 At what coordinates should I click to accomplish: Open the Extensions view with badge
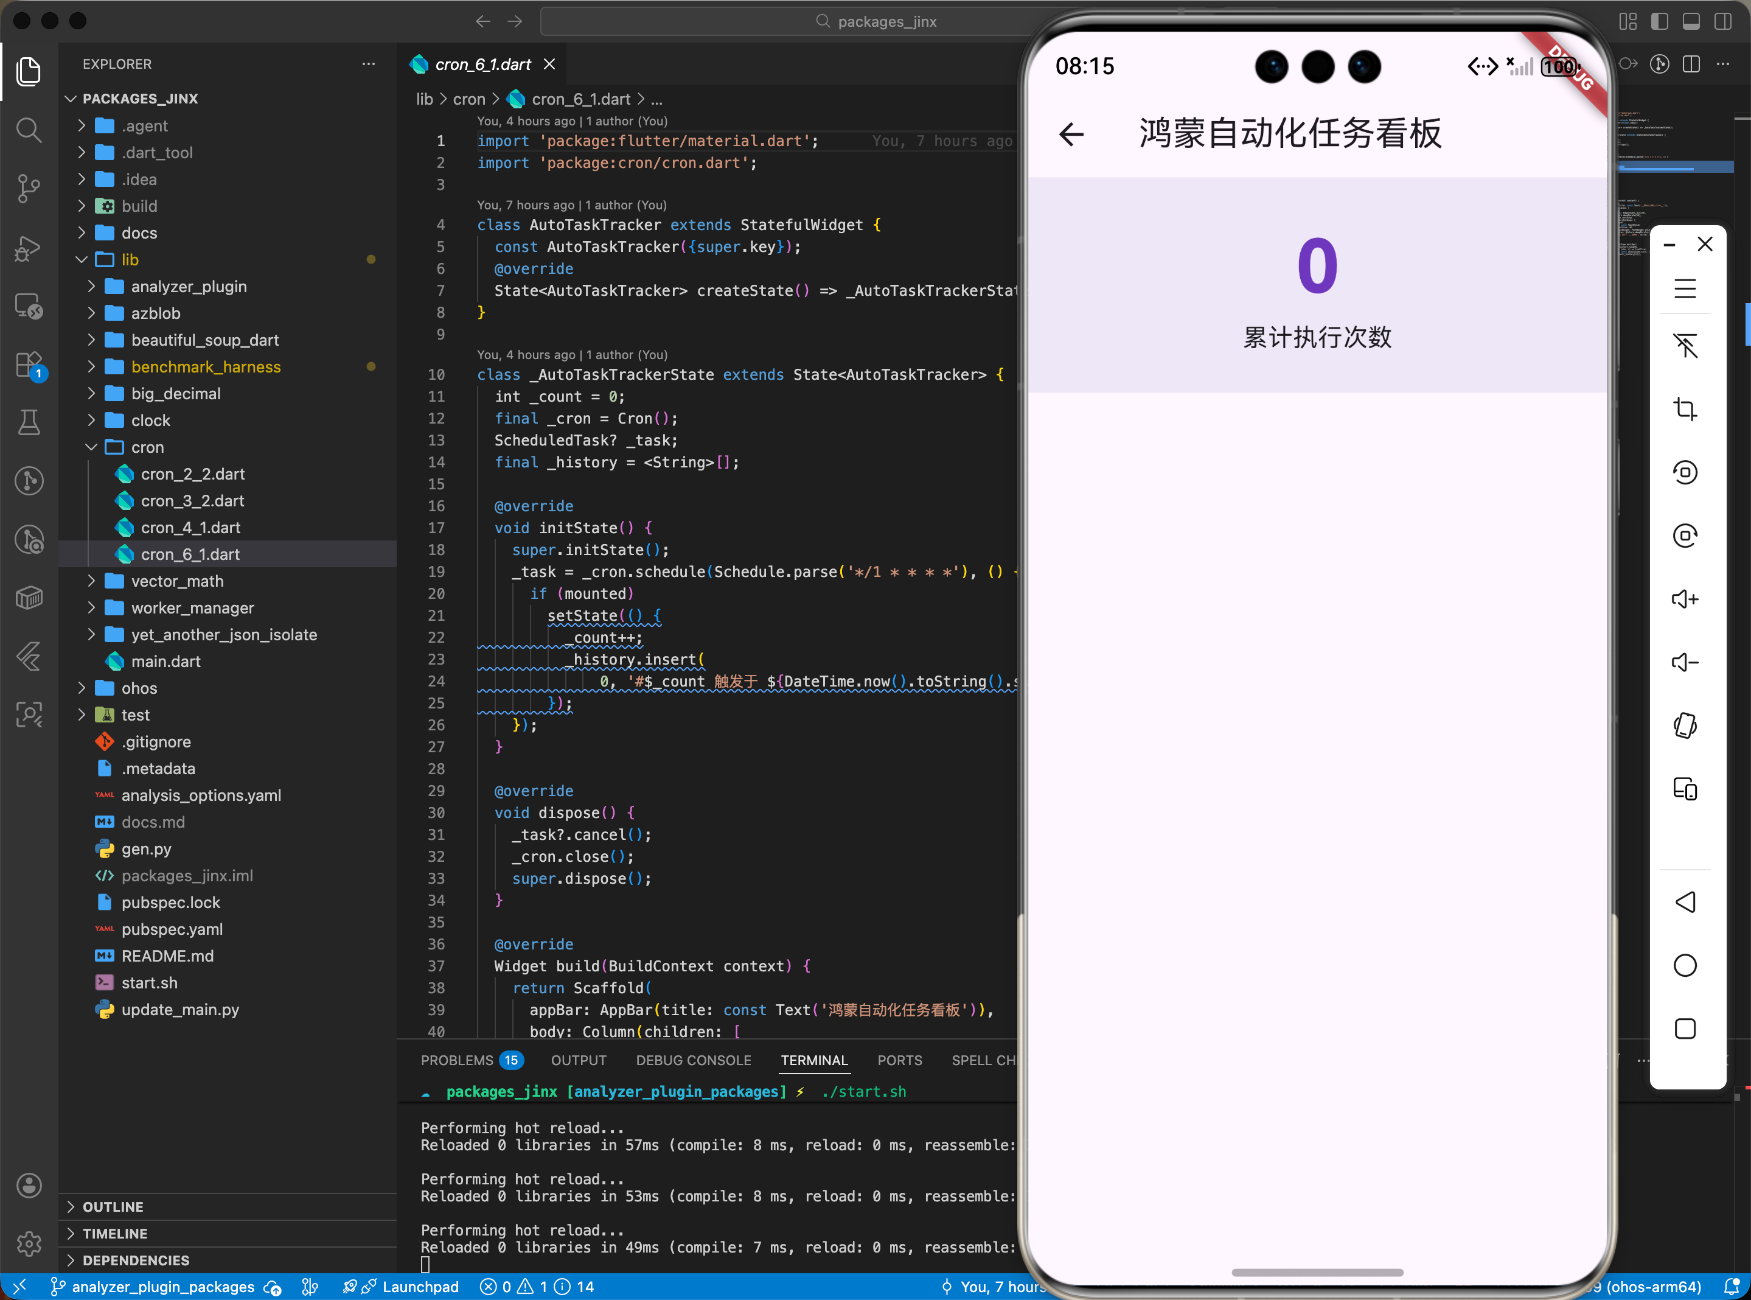click(x=29, y=365)
